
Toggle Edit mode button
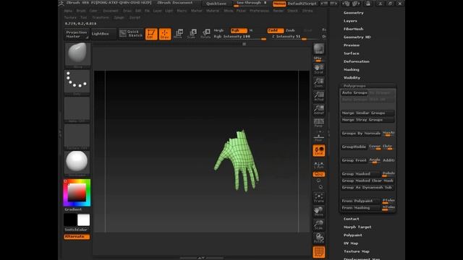(151, 34)
